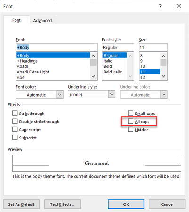Image resolution: width=189 pixels, height=212 pixels.
Task: Pick Abel in the font list
Action: pyautogui.click(x=53, y=77)
